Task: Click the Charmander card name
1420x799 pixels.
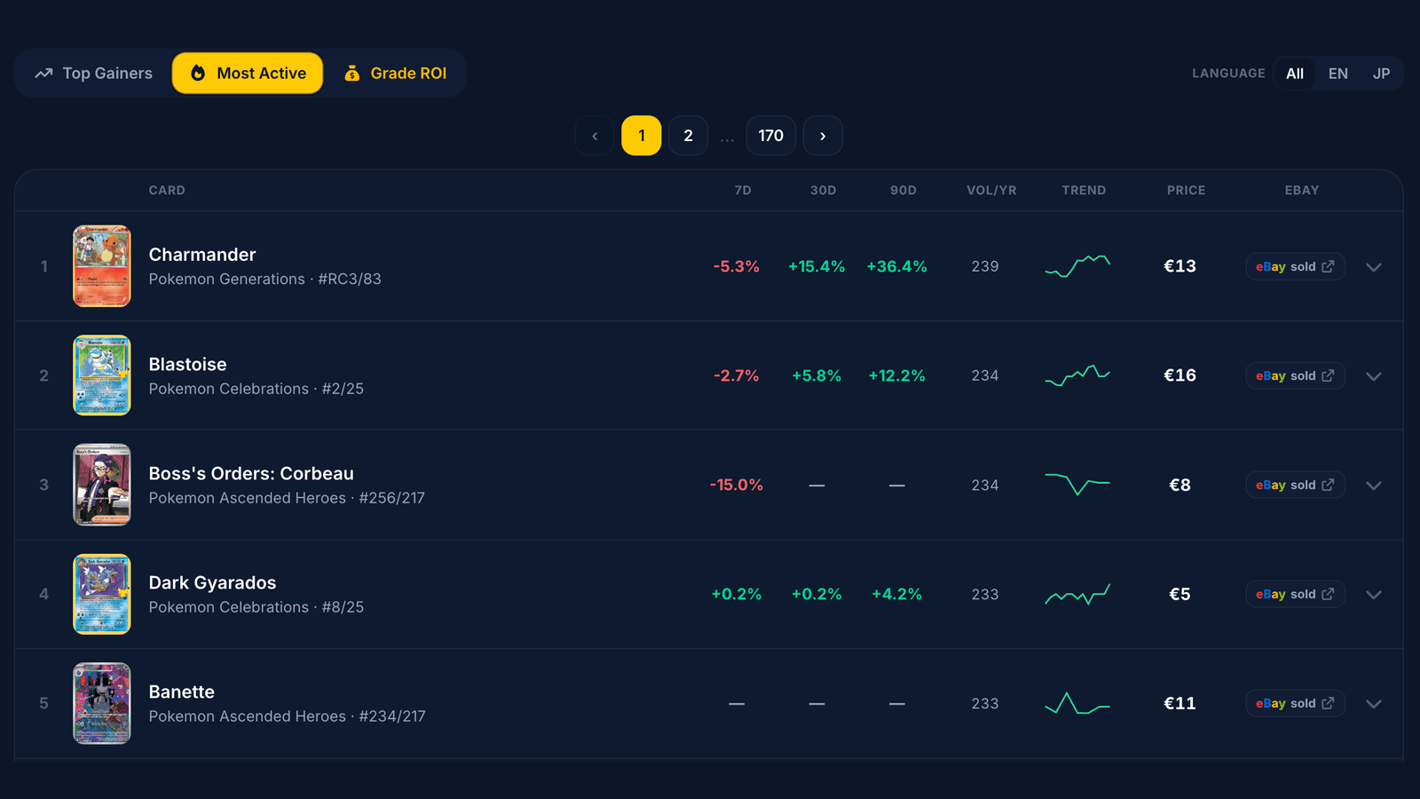Action: (x=202, y=255)
